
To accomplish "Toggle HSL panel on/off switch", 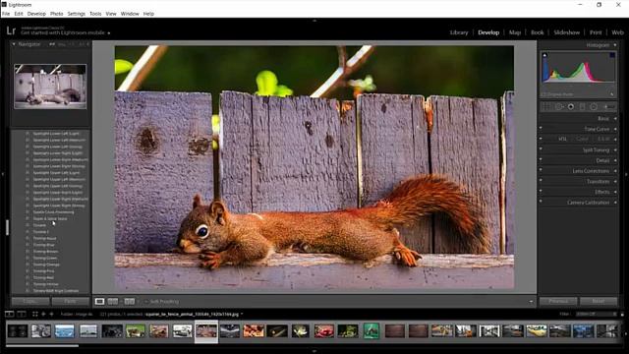I will (x=541, y=139).
